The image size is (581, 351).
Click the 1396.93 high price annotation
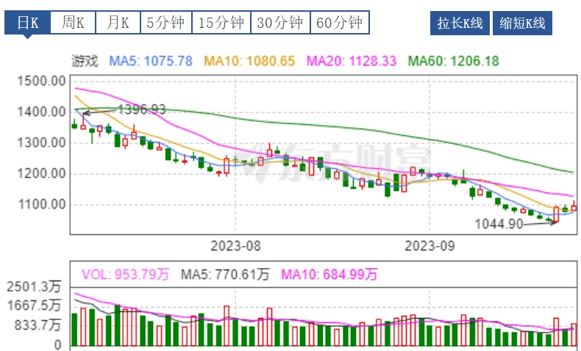point(142,109)
